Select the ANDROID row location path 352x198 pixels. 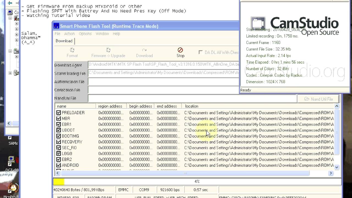point(259,165)
